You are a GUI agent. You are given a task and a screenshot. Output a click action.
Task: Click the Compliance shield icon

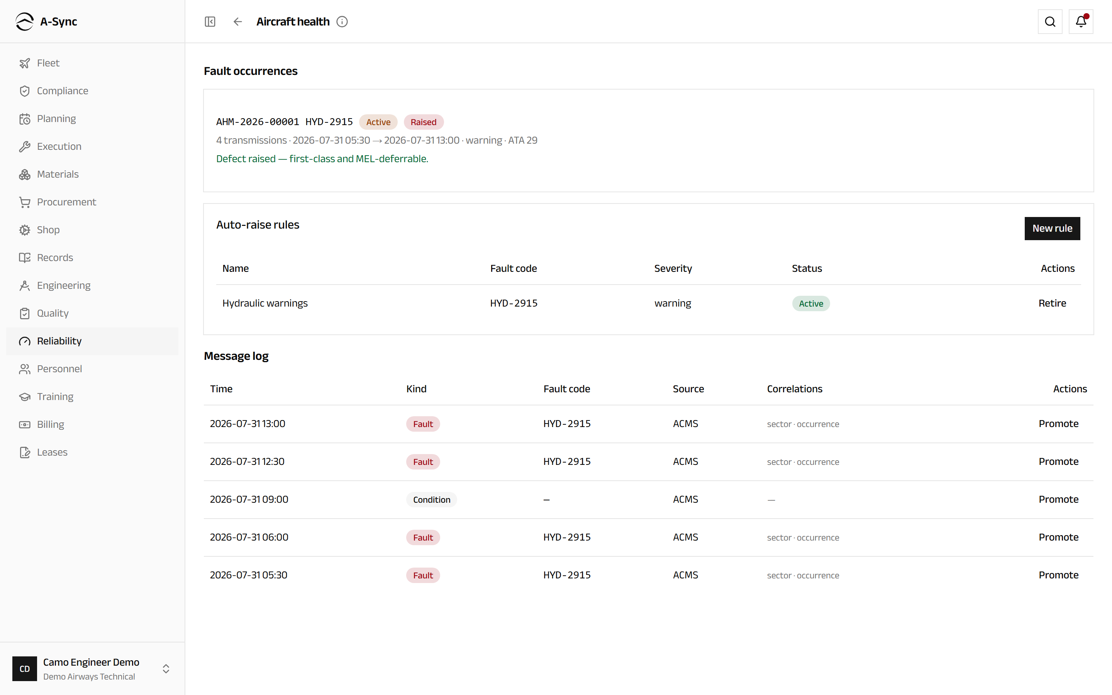click(x=25, y=91)
